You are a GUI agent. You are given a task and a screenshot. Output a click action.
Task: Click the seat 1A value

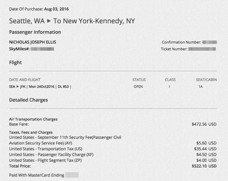(201, 87)
